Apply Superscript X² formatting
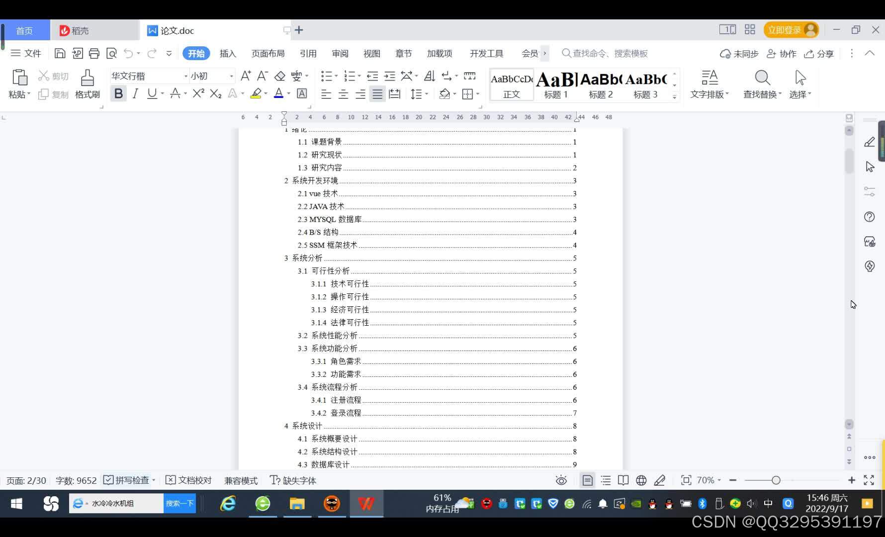 198,93
